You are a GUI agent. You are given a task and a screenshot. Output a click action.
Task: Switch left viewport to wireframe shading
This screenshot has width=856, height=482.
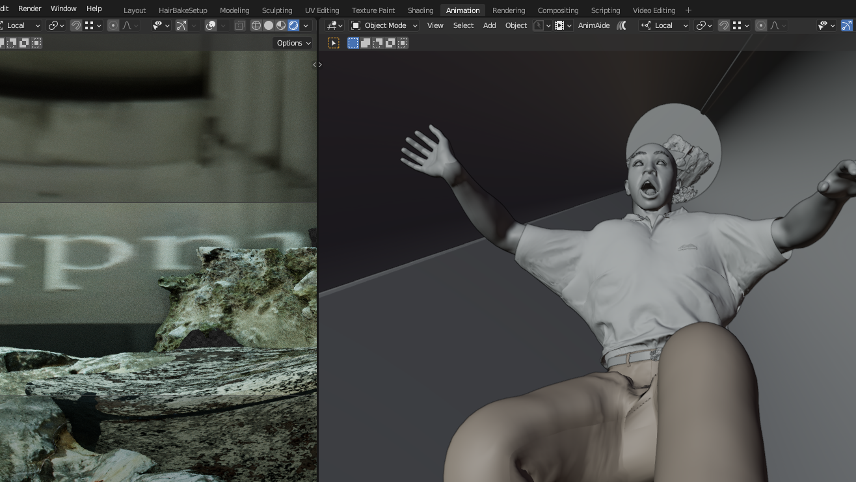click(256, 25)
